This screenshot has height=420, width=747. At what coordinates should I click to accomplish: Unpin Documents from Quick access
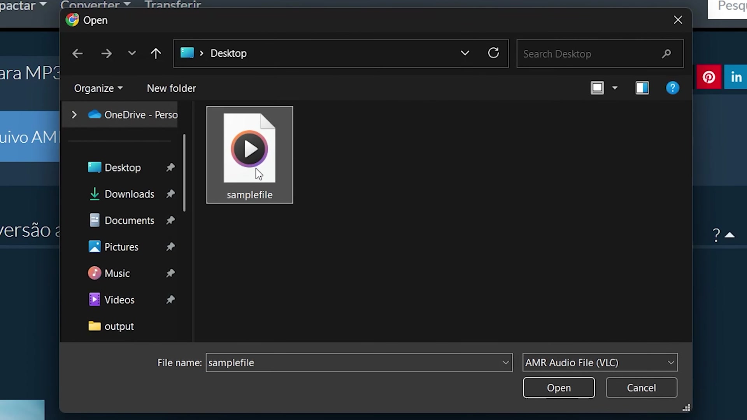[x=170, y=220]
